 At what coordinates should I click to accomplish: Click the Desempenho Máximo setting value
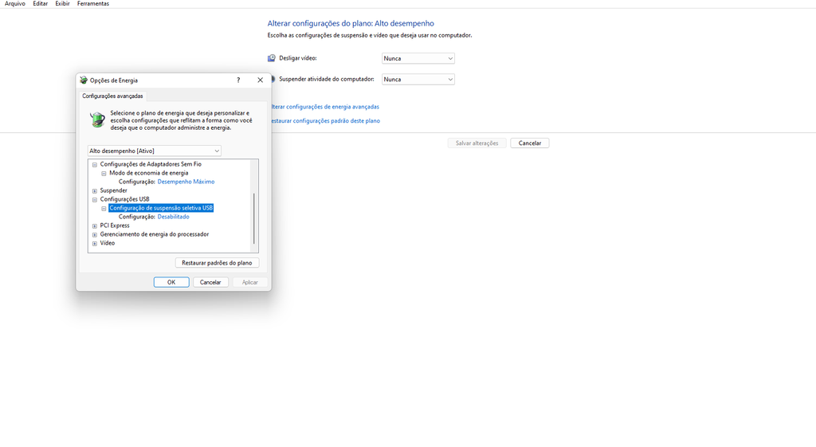click(186, 182)
